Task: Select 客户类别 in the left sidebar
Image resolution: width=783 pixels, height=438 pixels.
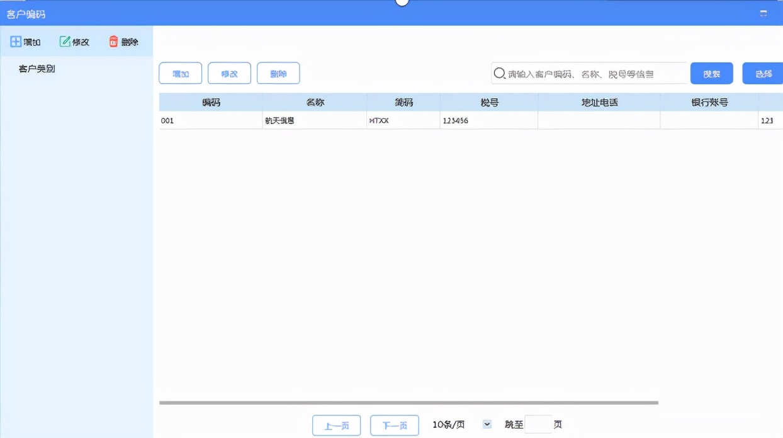Action: 37,67
